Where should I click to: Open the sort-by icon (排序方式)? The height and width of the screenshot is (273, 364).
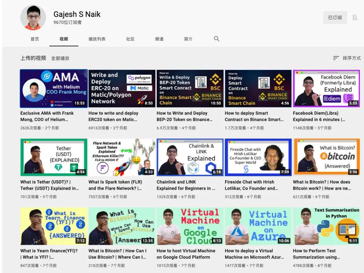click(336, 58)
